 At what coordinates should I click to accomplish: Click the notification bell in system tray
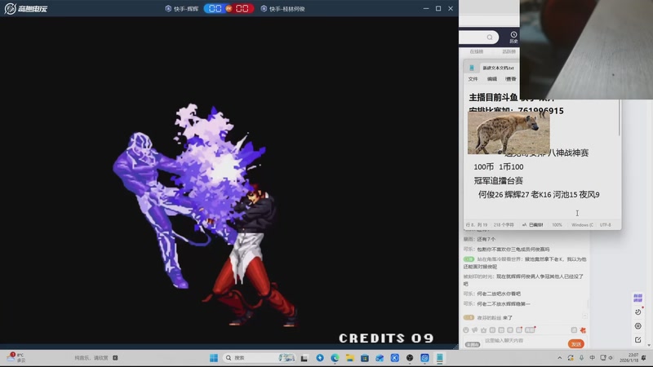coord(644,358)
